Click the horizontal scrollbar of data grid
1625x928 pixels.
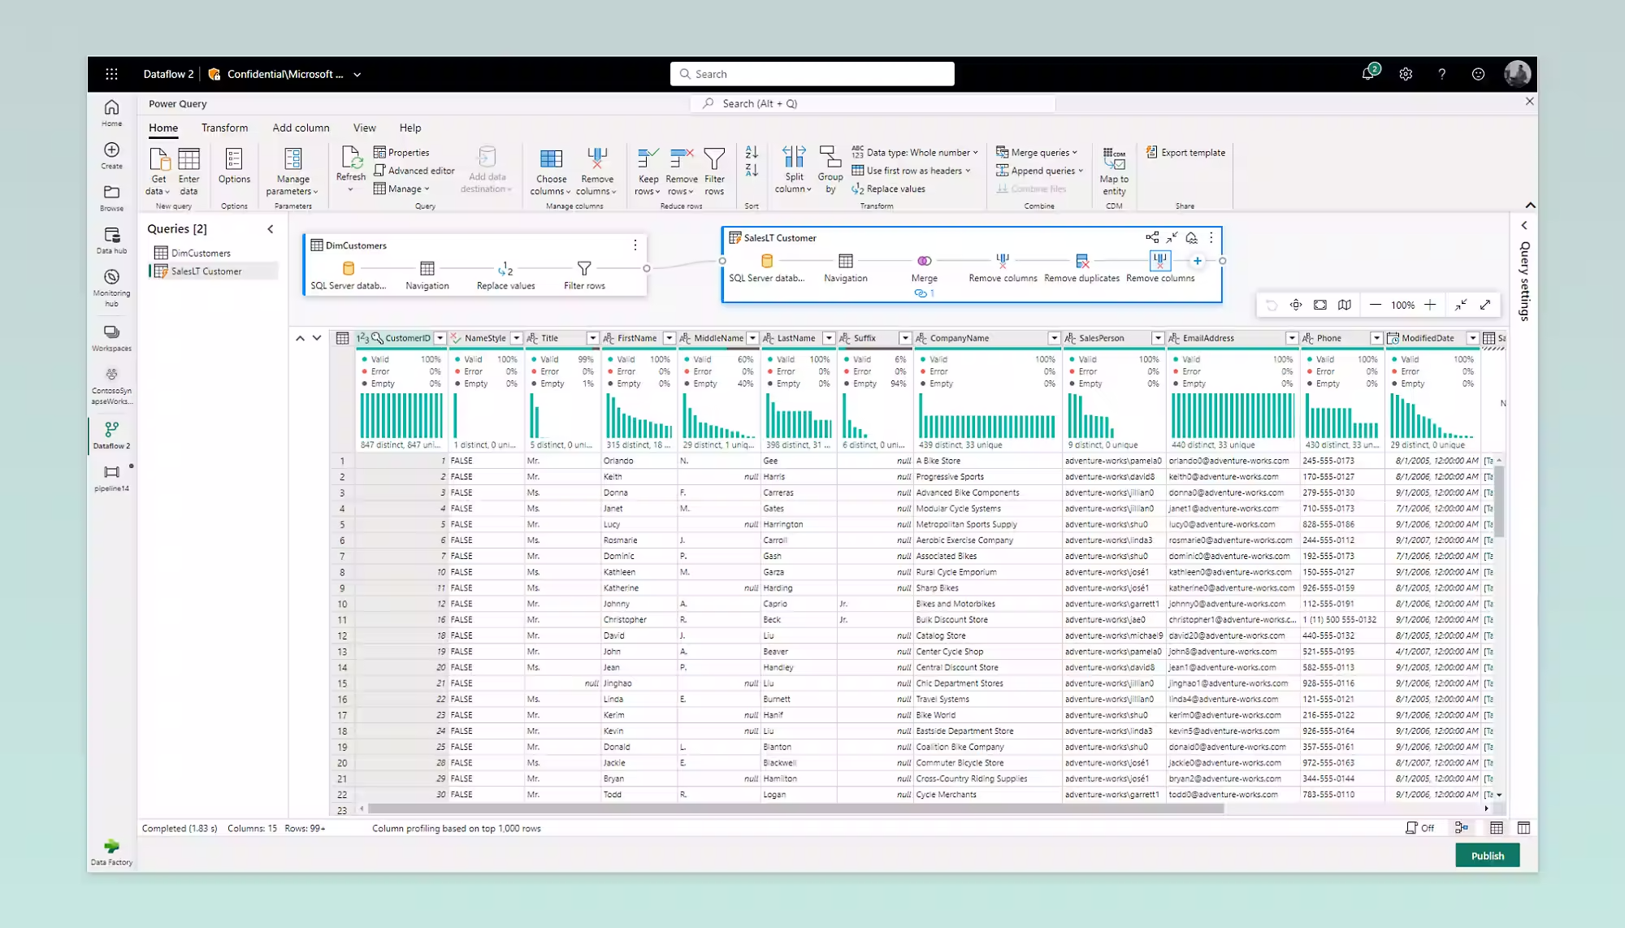pyautogui.click(x=795, y=809)
